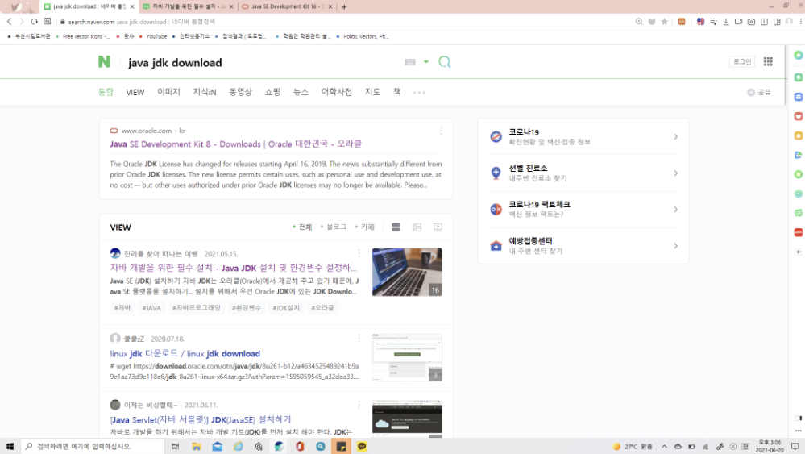
Task: Reload the page with refresh icon
Action: tap(35, 22)
